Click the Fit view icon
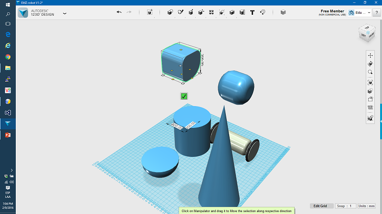 coord(371,83)
